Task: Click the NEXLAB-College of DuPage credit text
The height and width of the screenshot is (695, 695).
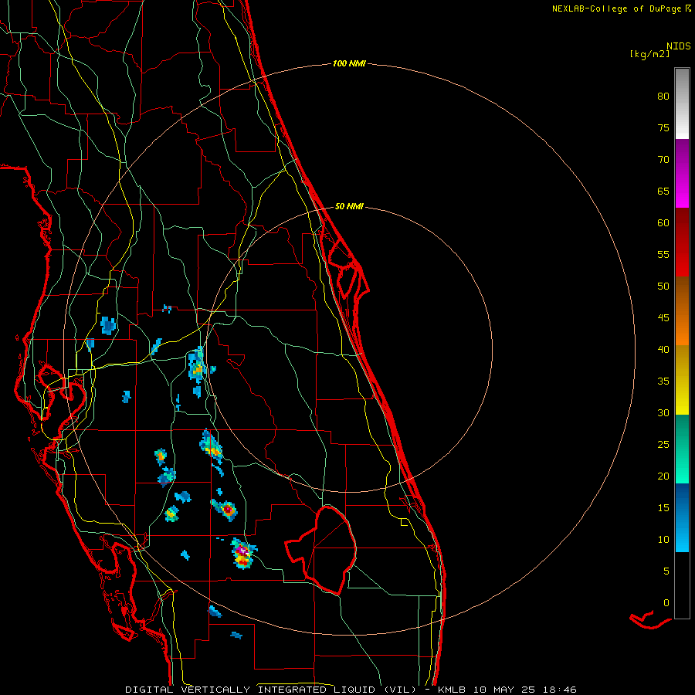Action: 616,8
